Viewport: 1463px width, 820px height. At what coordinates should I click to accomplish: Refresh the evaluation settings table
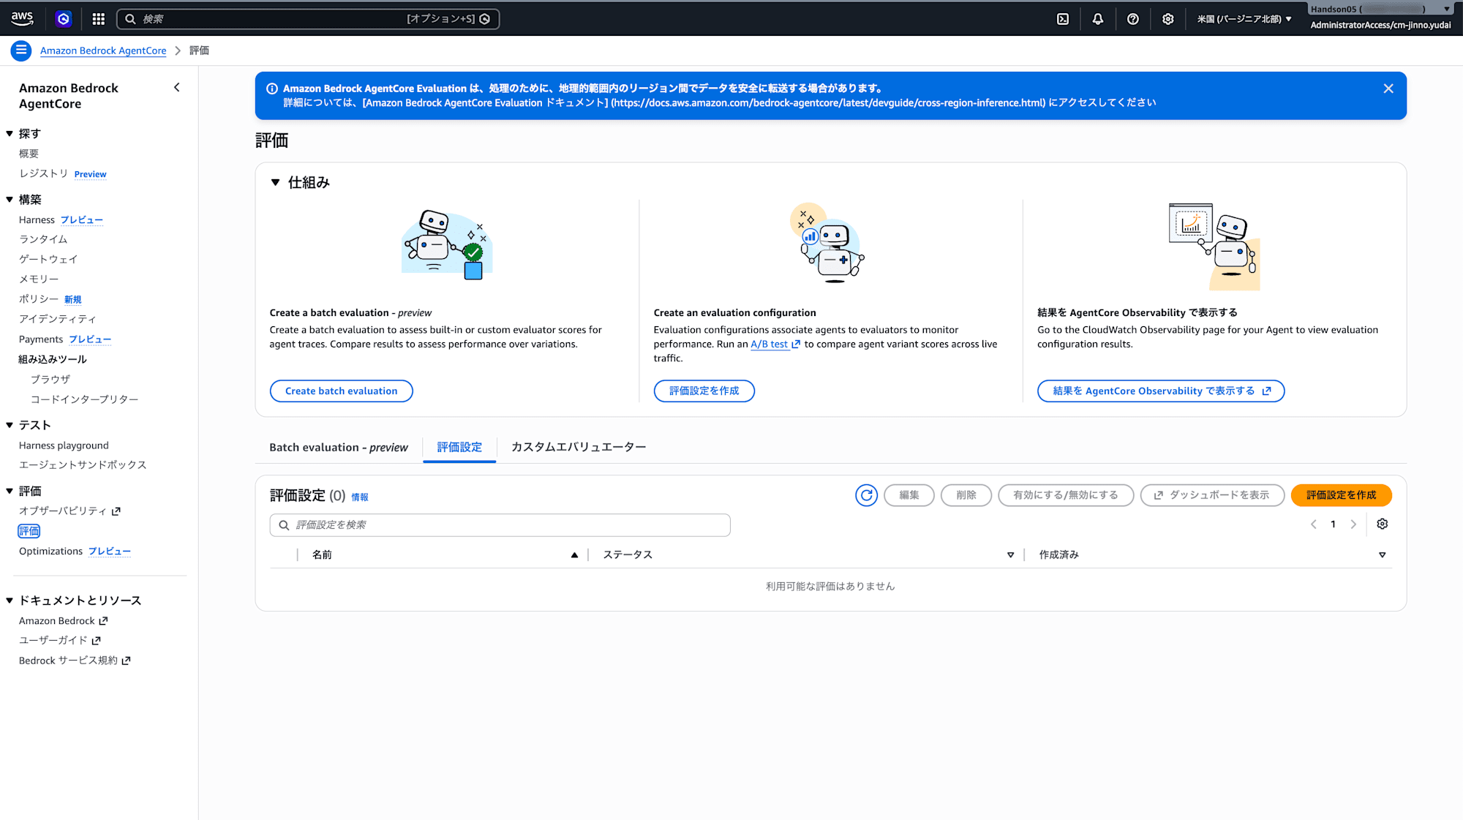pos(866,495)
